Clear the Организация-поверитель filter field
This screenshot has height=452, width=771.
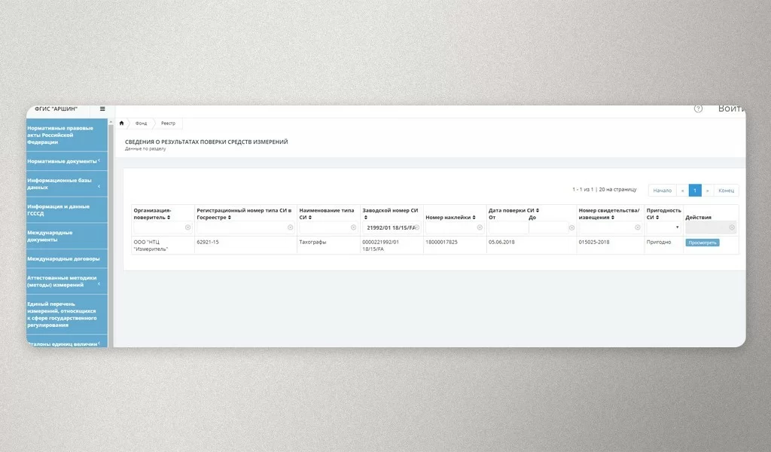(187, 227)
